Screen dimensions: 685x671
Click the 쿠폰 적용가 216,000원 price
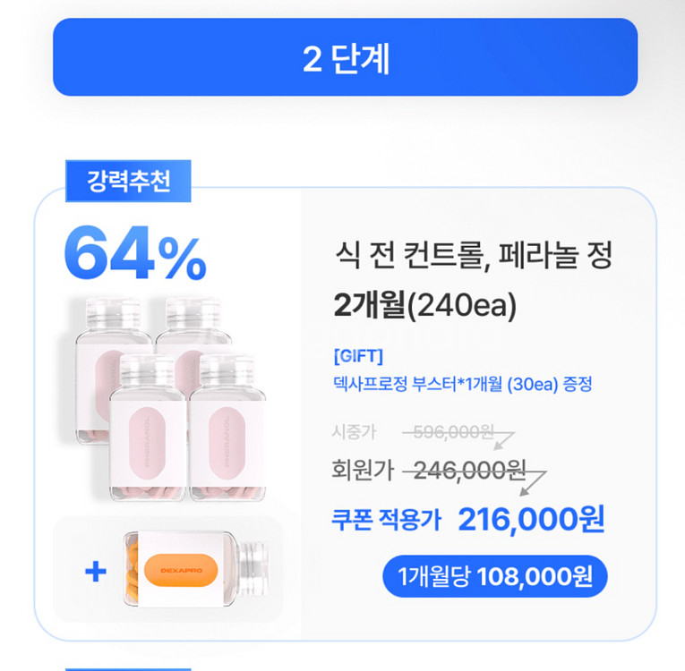(x=468, y=520)
